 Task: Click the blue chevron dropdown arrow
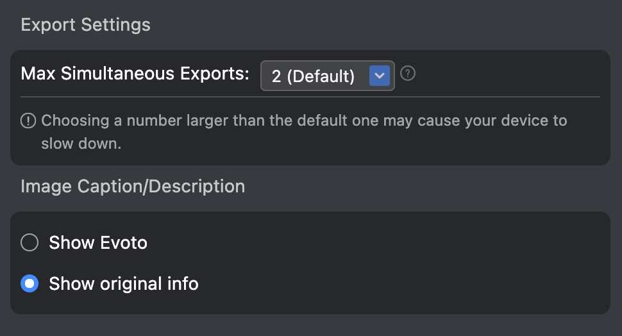(380, 76)
